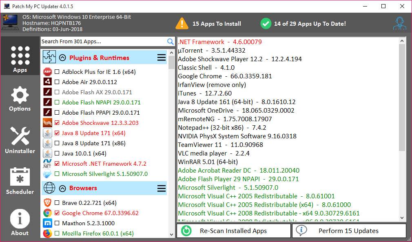Click the Adobe Flash PPAPI icon

[48, 113]
